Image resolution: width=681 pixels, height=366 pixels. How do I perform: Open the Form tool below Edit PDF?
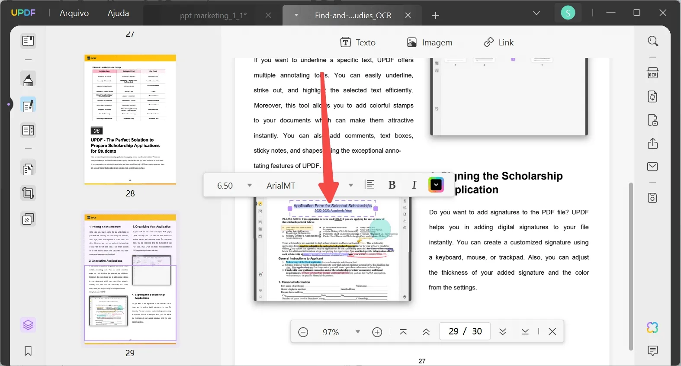click(x=28, y=130)
